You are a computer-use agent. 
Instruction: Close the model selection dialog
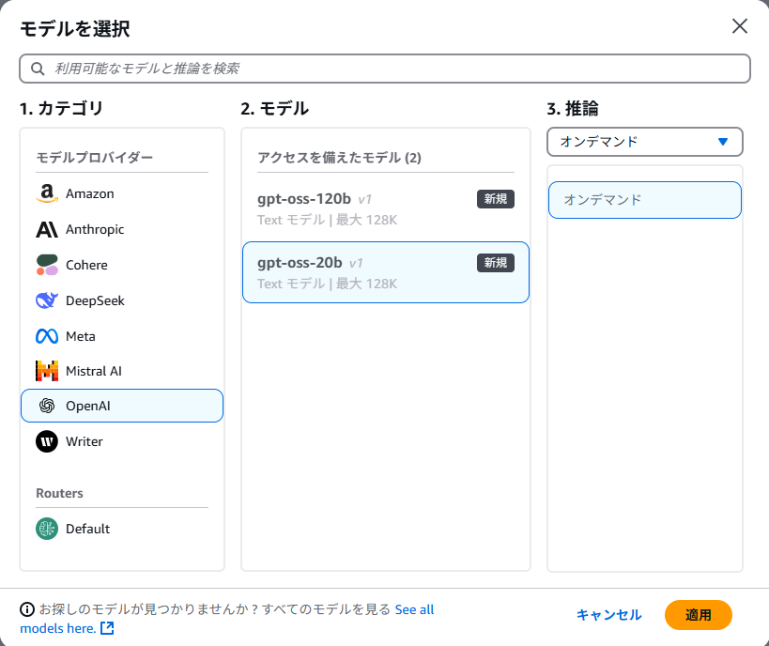740,26
